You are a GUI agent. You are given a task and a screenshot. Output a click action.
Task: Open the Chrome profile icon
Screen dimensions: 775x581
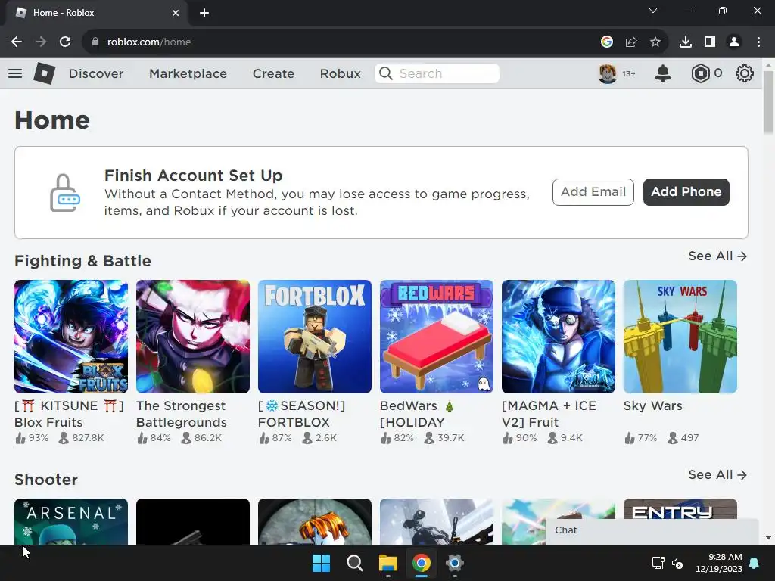[734, 42]
